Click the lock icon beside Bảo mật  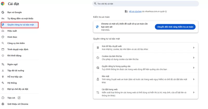[x=98, y=79]
